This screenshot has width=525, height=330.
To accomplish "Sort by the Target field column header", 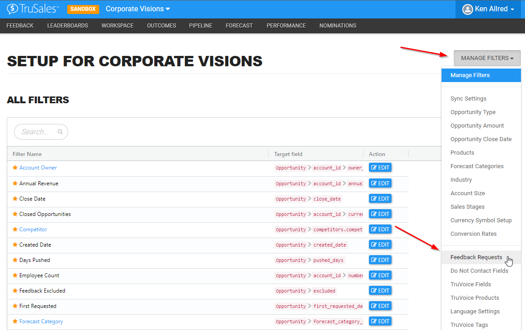I will tap(288, 154).
